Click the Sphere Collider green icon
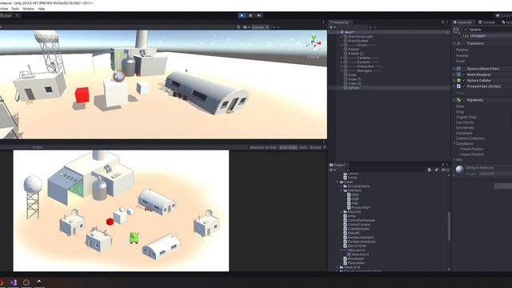Image resolution: width=512 pixels, height=288 pixels. (x=458, y=80)
